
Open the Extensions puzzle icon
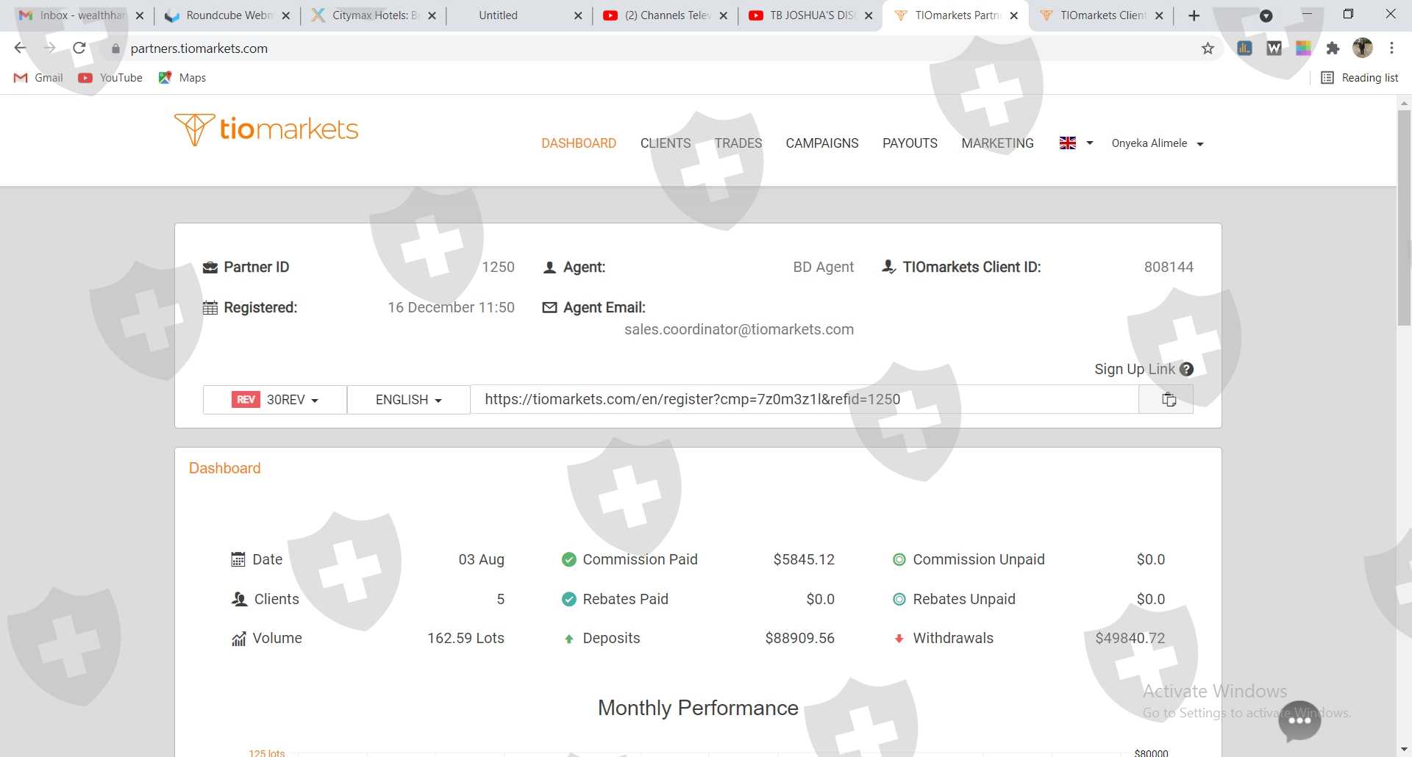[1333, 49]
